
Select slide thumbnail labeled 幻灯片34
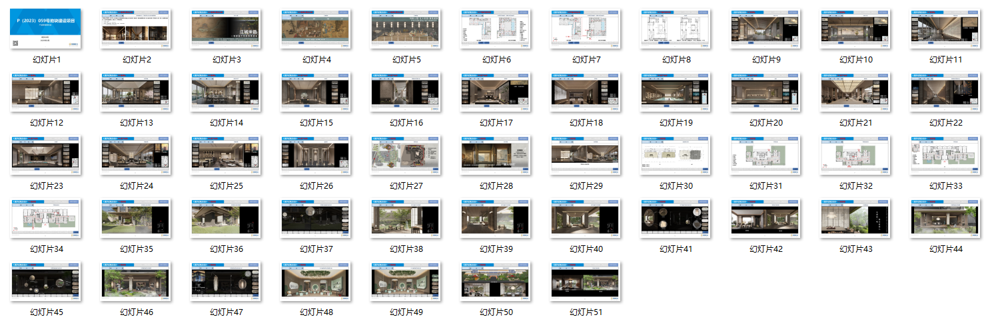pyautogui.click(x=46, y=219)
